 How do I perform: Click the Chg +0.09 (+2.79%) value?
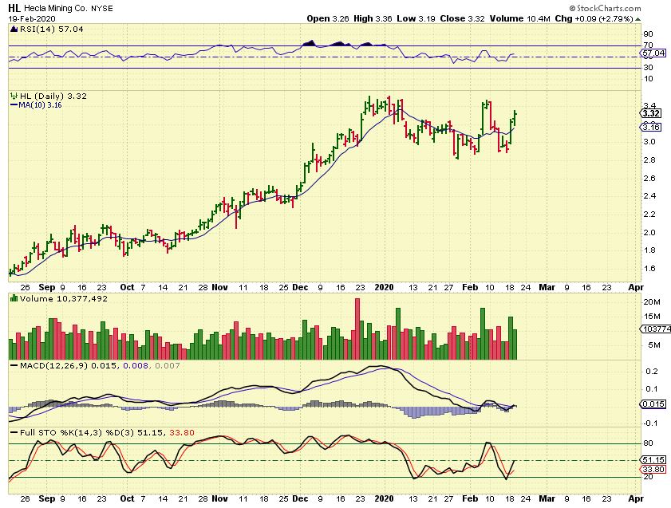pyautogui.click(x=594, y=19)
